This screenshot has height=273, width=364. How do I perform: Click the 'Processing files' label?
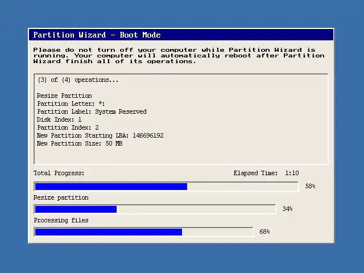61,220
